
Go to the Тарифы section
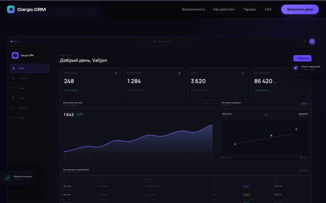(x=250, y=9)
